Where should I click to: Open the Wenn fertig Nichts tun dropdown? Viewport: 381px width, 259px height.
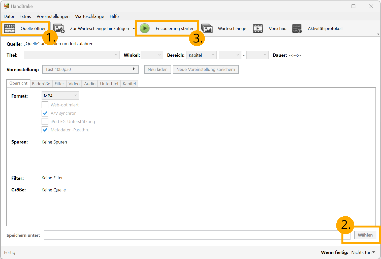click(x=363, y=252)
